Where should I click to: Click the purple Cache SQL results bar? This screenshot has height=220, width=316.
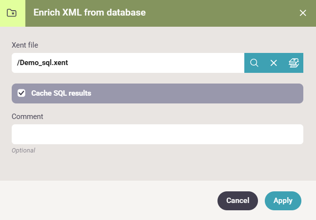point(158,94)
